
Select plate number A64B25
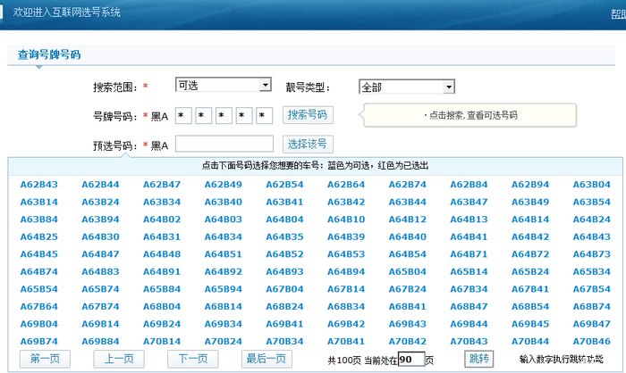tap(39, 236)
